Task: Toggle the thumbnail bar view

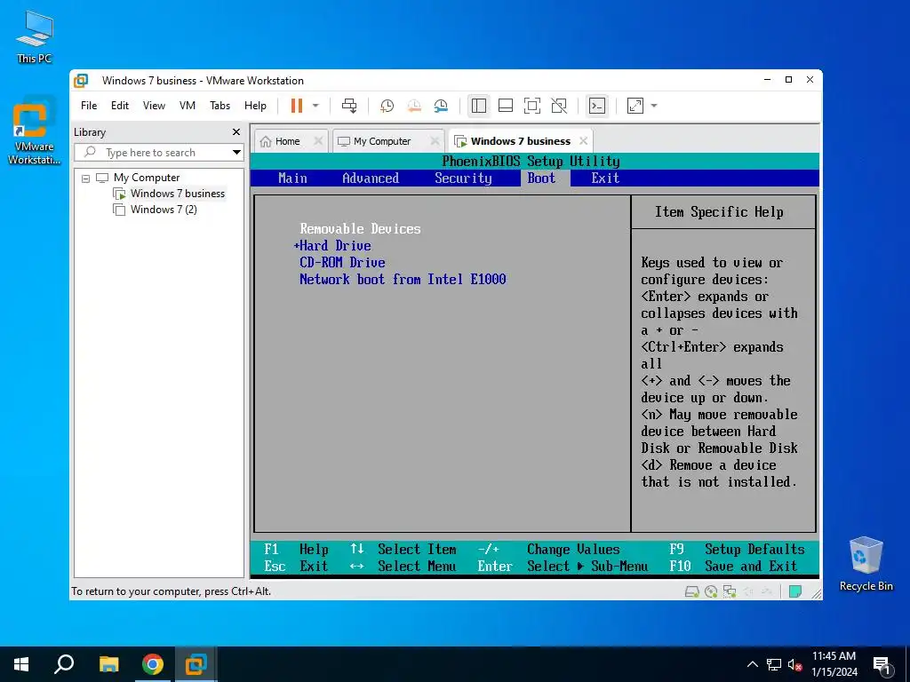Action: [506, 106]
